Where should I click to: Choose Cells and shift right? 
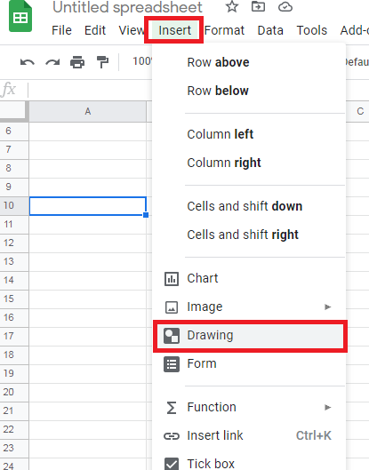point(249,235)
